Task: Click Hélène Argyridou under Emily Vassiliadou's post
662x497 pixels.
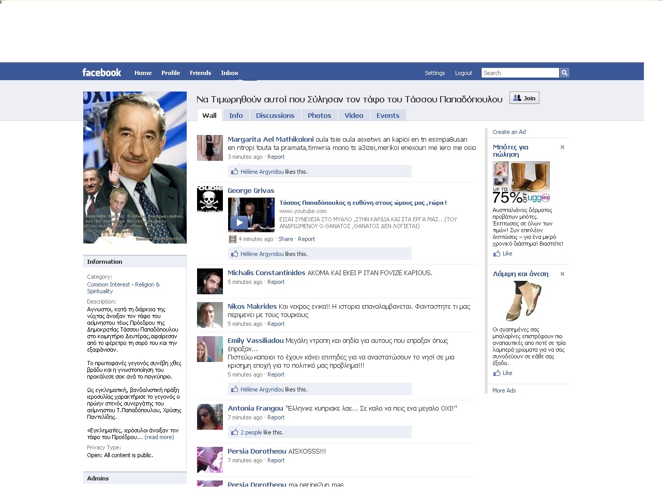Action: coord(262,389)
